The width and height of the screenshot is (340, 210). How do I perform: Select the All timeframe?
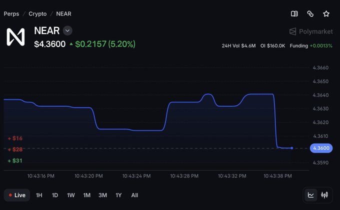click(x=134, y=195)
